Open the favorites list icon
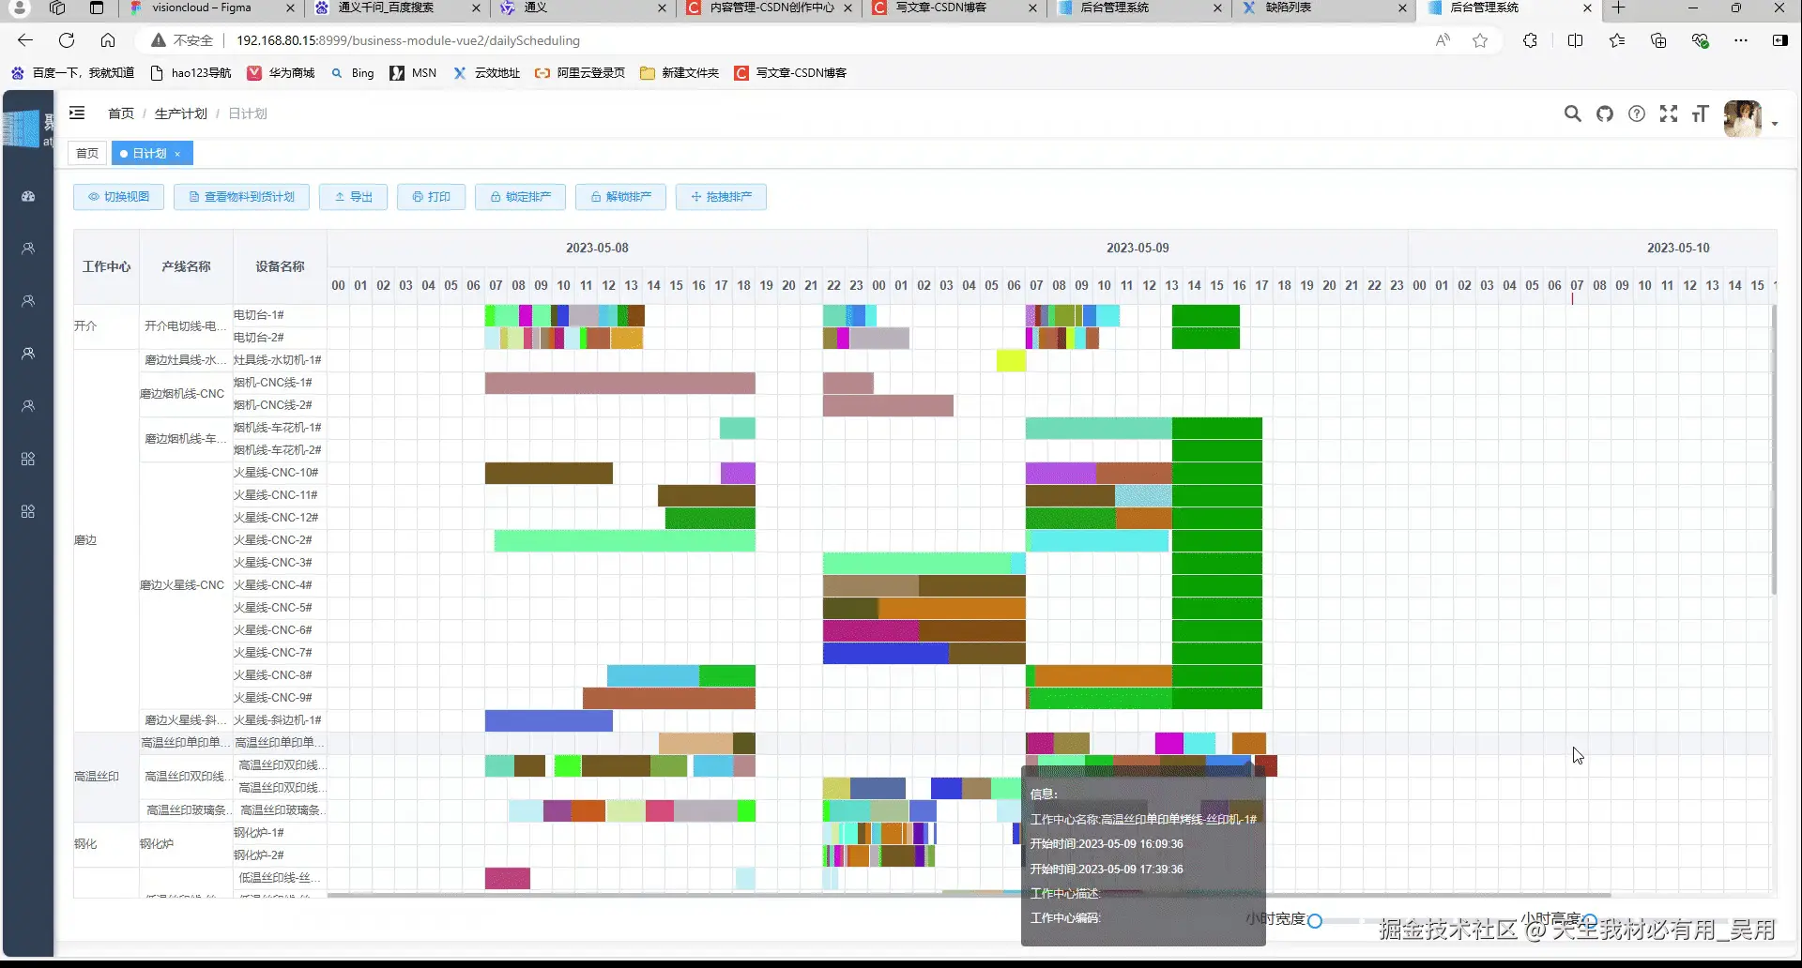Image resolution: width=1802 pixels, height=968 pixels. click(1616, 40)
